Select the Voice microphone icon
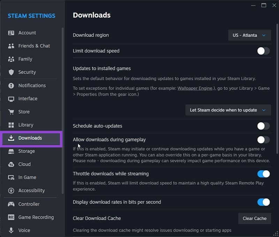 (x=12, y=231)
